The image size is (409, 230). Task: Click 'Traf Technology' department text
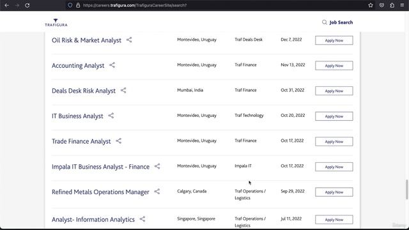[x=249, y=115]
